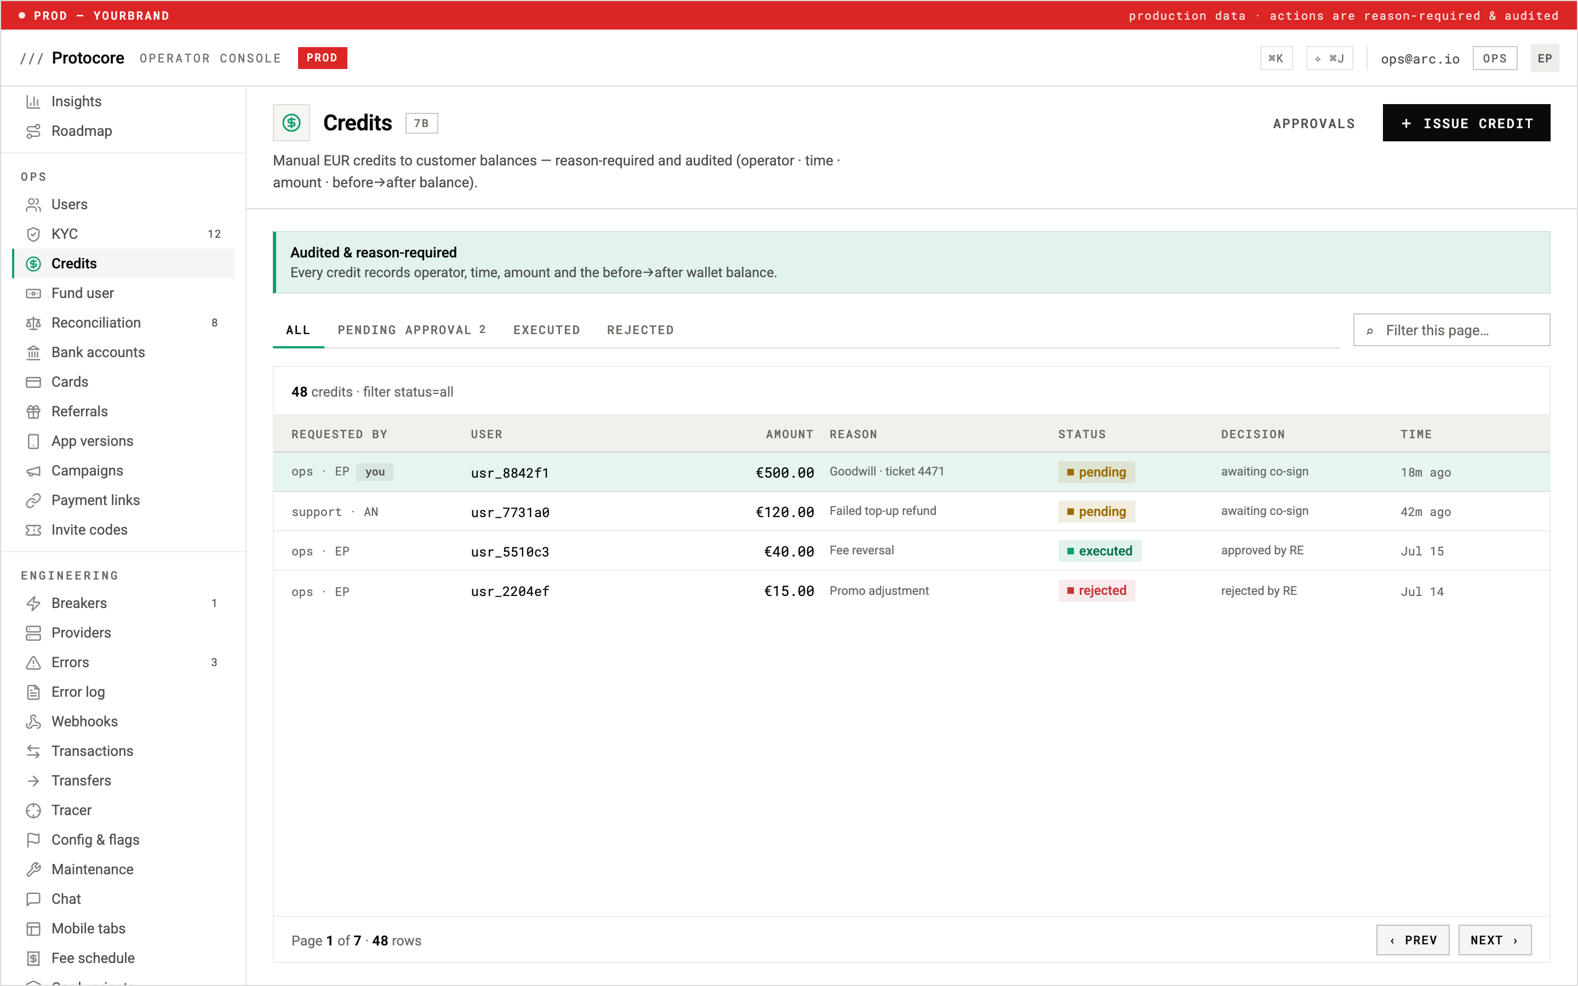Click the Promo adjustment reason
Screen dimensions: 1578x986
(x=879, y=591)
